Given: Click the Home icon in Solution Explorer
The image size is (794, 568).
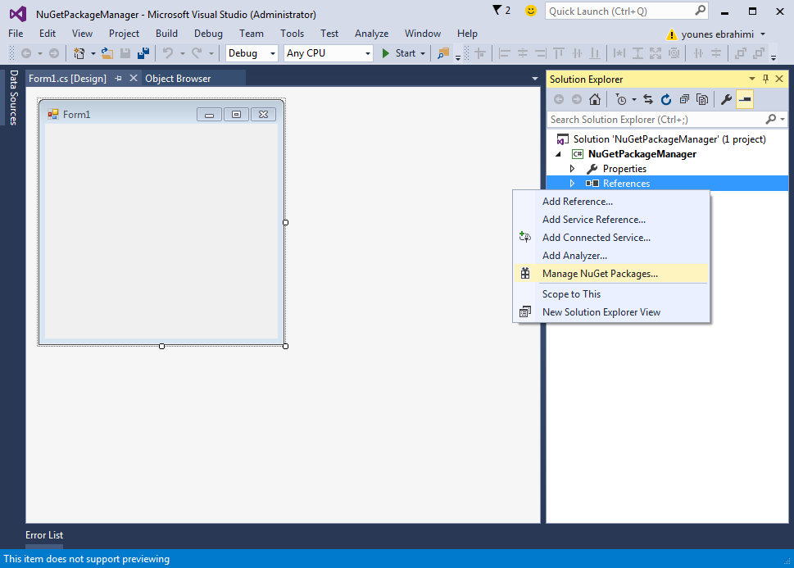Looking at the screenshot, I should point(595,100).
